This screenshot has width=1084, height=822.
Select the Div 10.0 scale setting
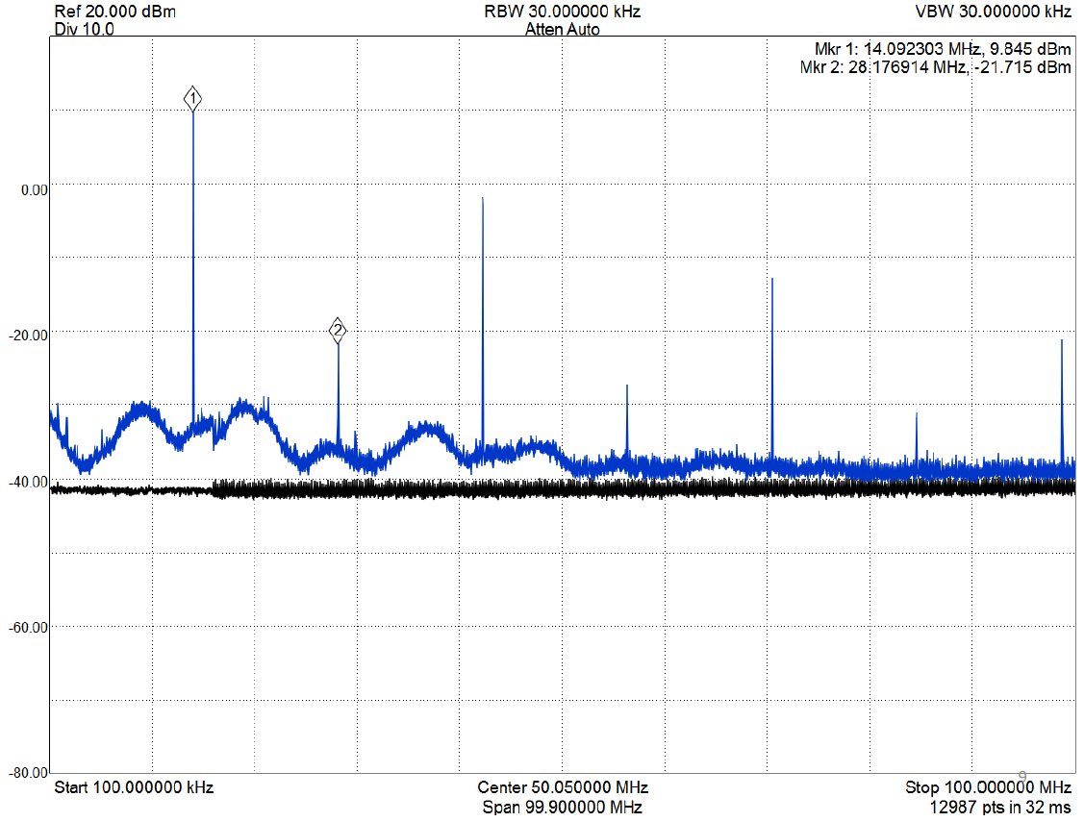[x=85, y=29]
